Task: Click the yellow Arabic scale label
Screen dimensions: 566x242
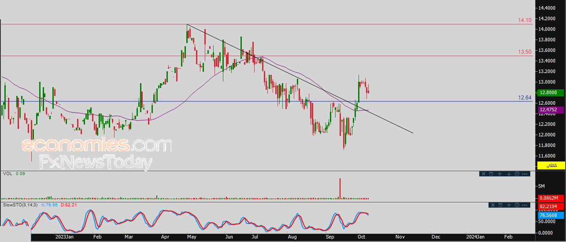Action: click(551, 166)
